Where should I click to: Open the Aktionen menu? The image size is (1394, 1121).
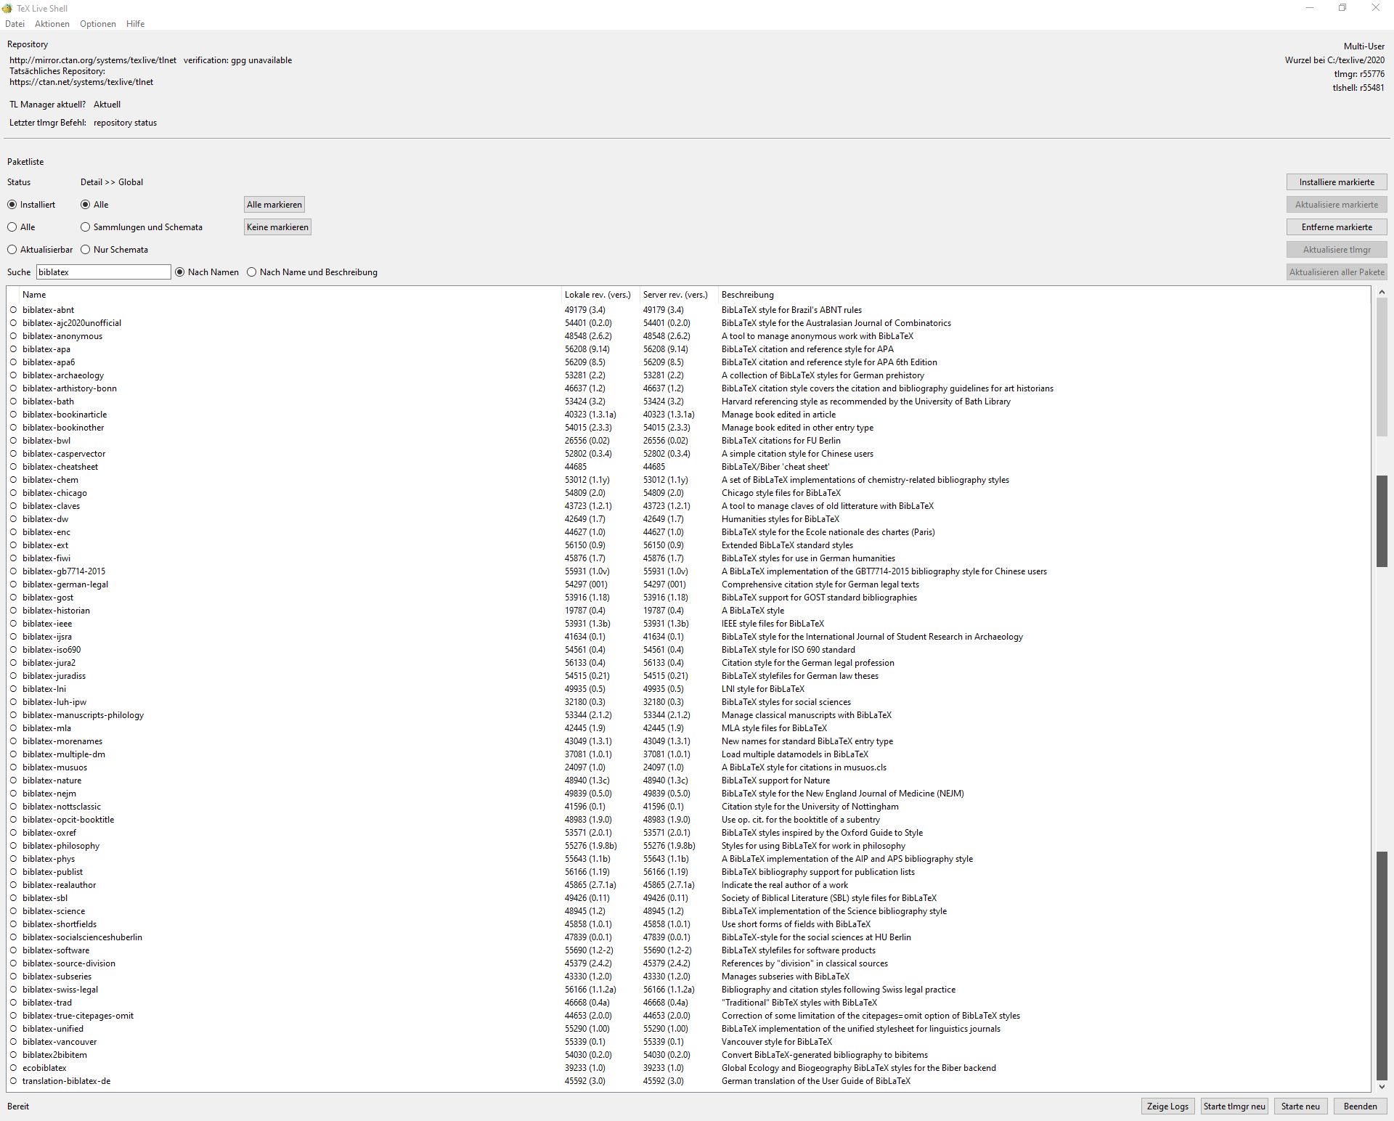point(52,24)
